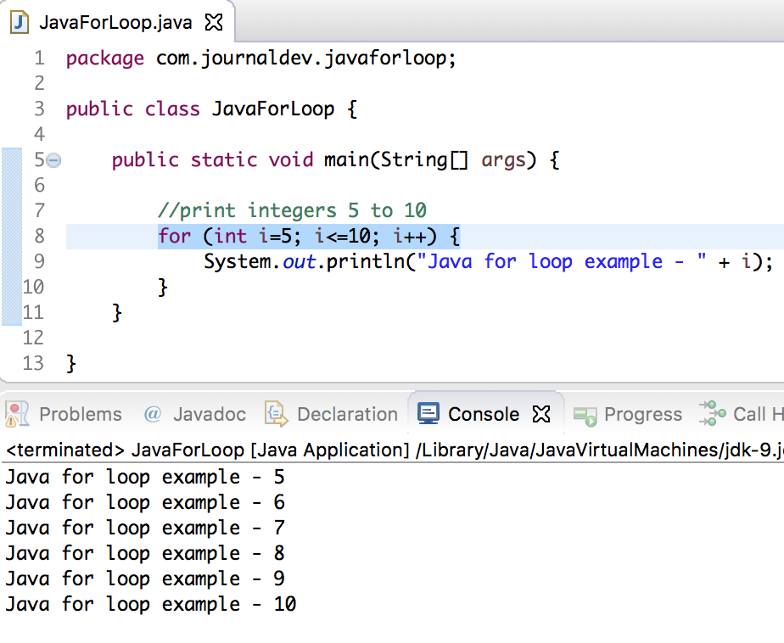Click the Call Hierarchy tree icon

(713, 413)
